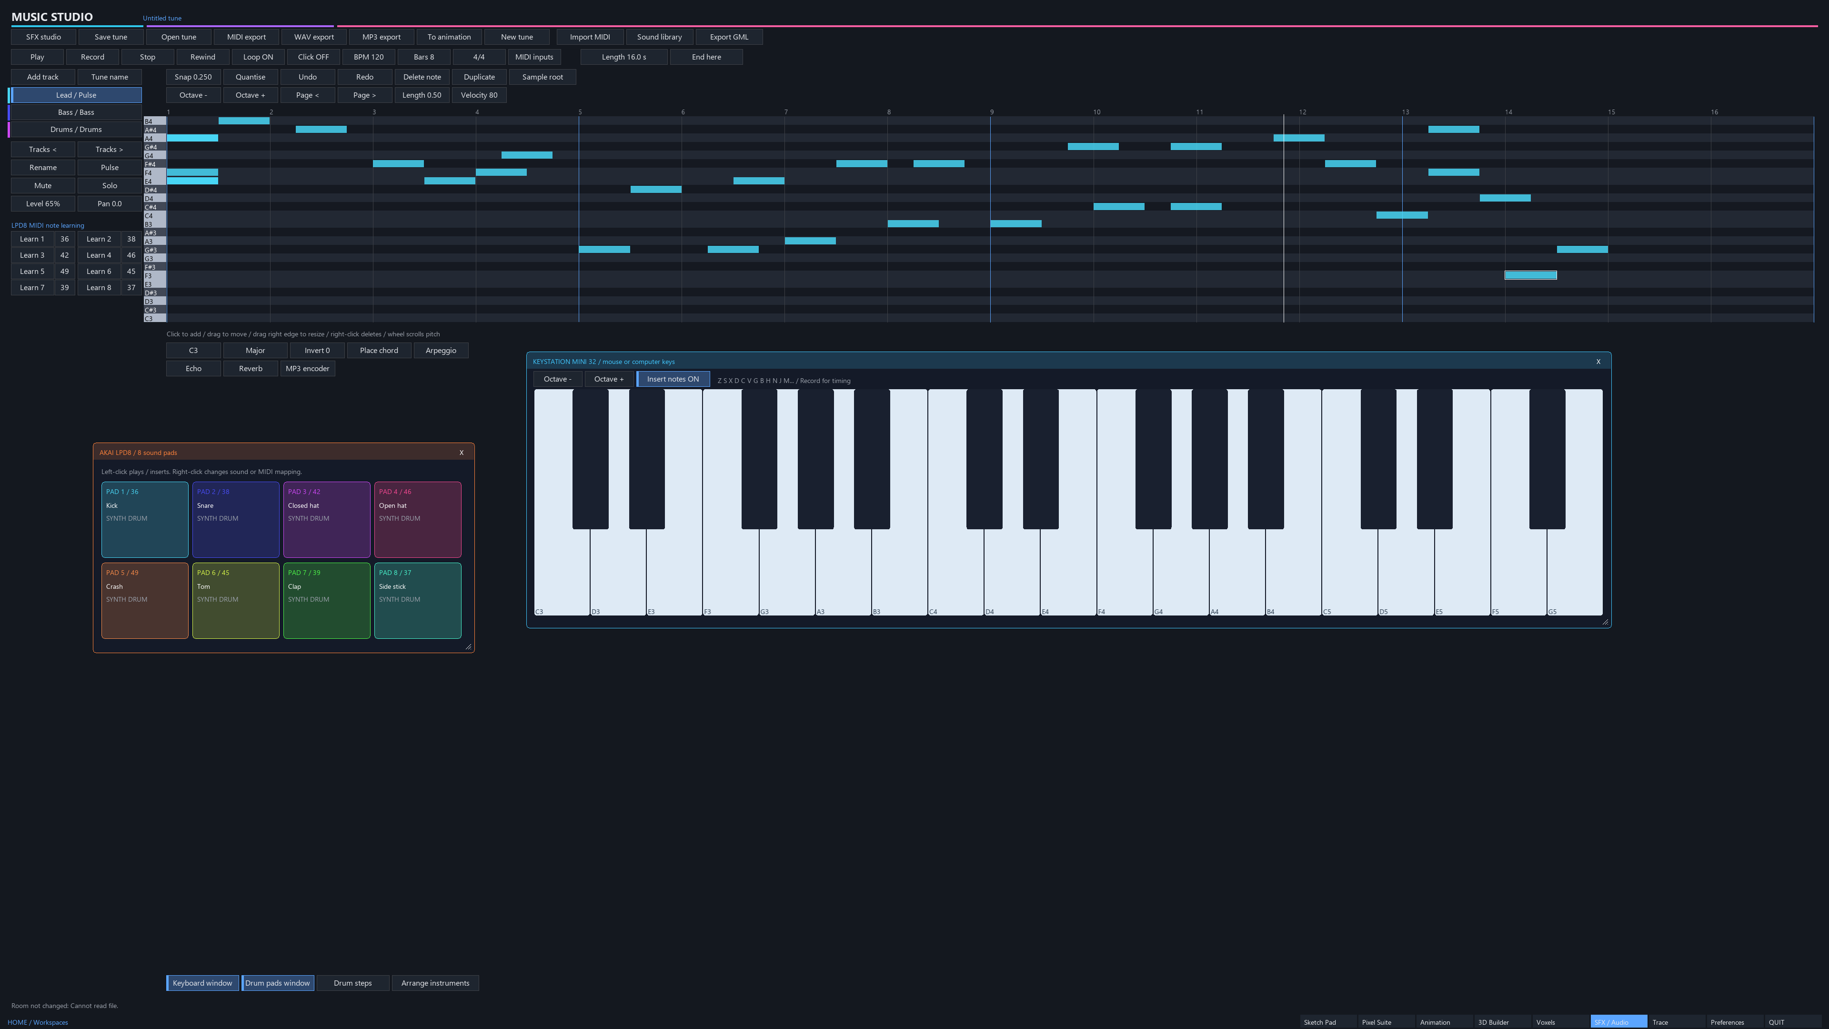Toggle the Keyboard window button
Screen dimensions: 1829x1029
202,983
